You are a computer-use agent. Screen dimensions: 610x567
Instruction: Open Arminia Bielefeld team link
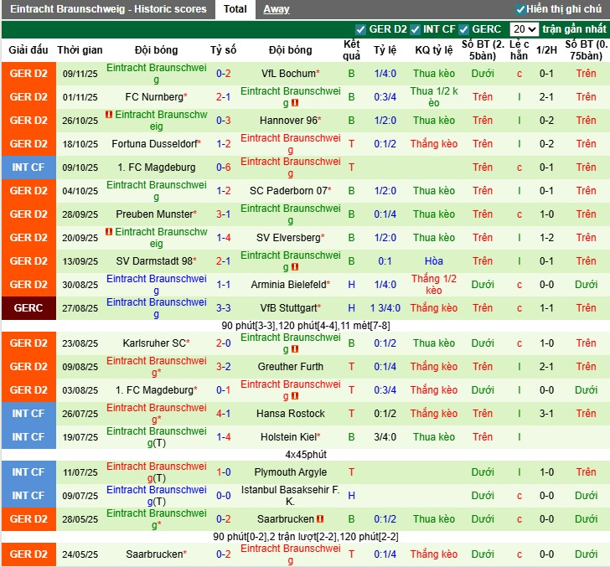click(x=290, y=285)
